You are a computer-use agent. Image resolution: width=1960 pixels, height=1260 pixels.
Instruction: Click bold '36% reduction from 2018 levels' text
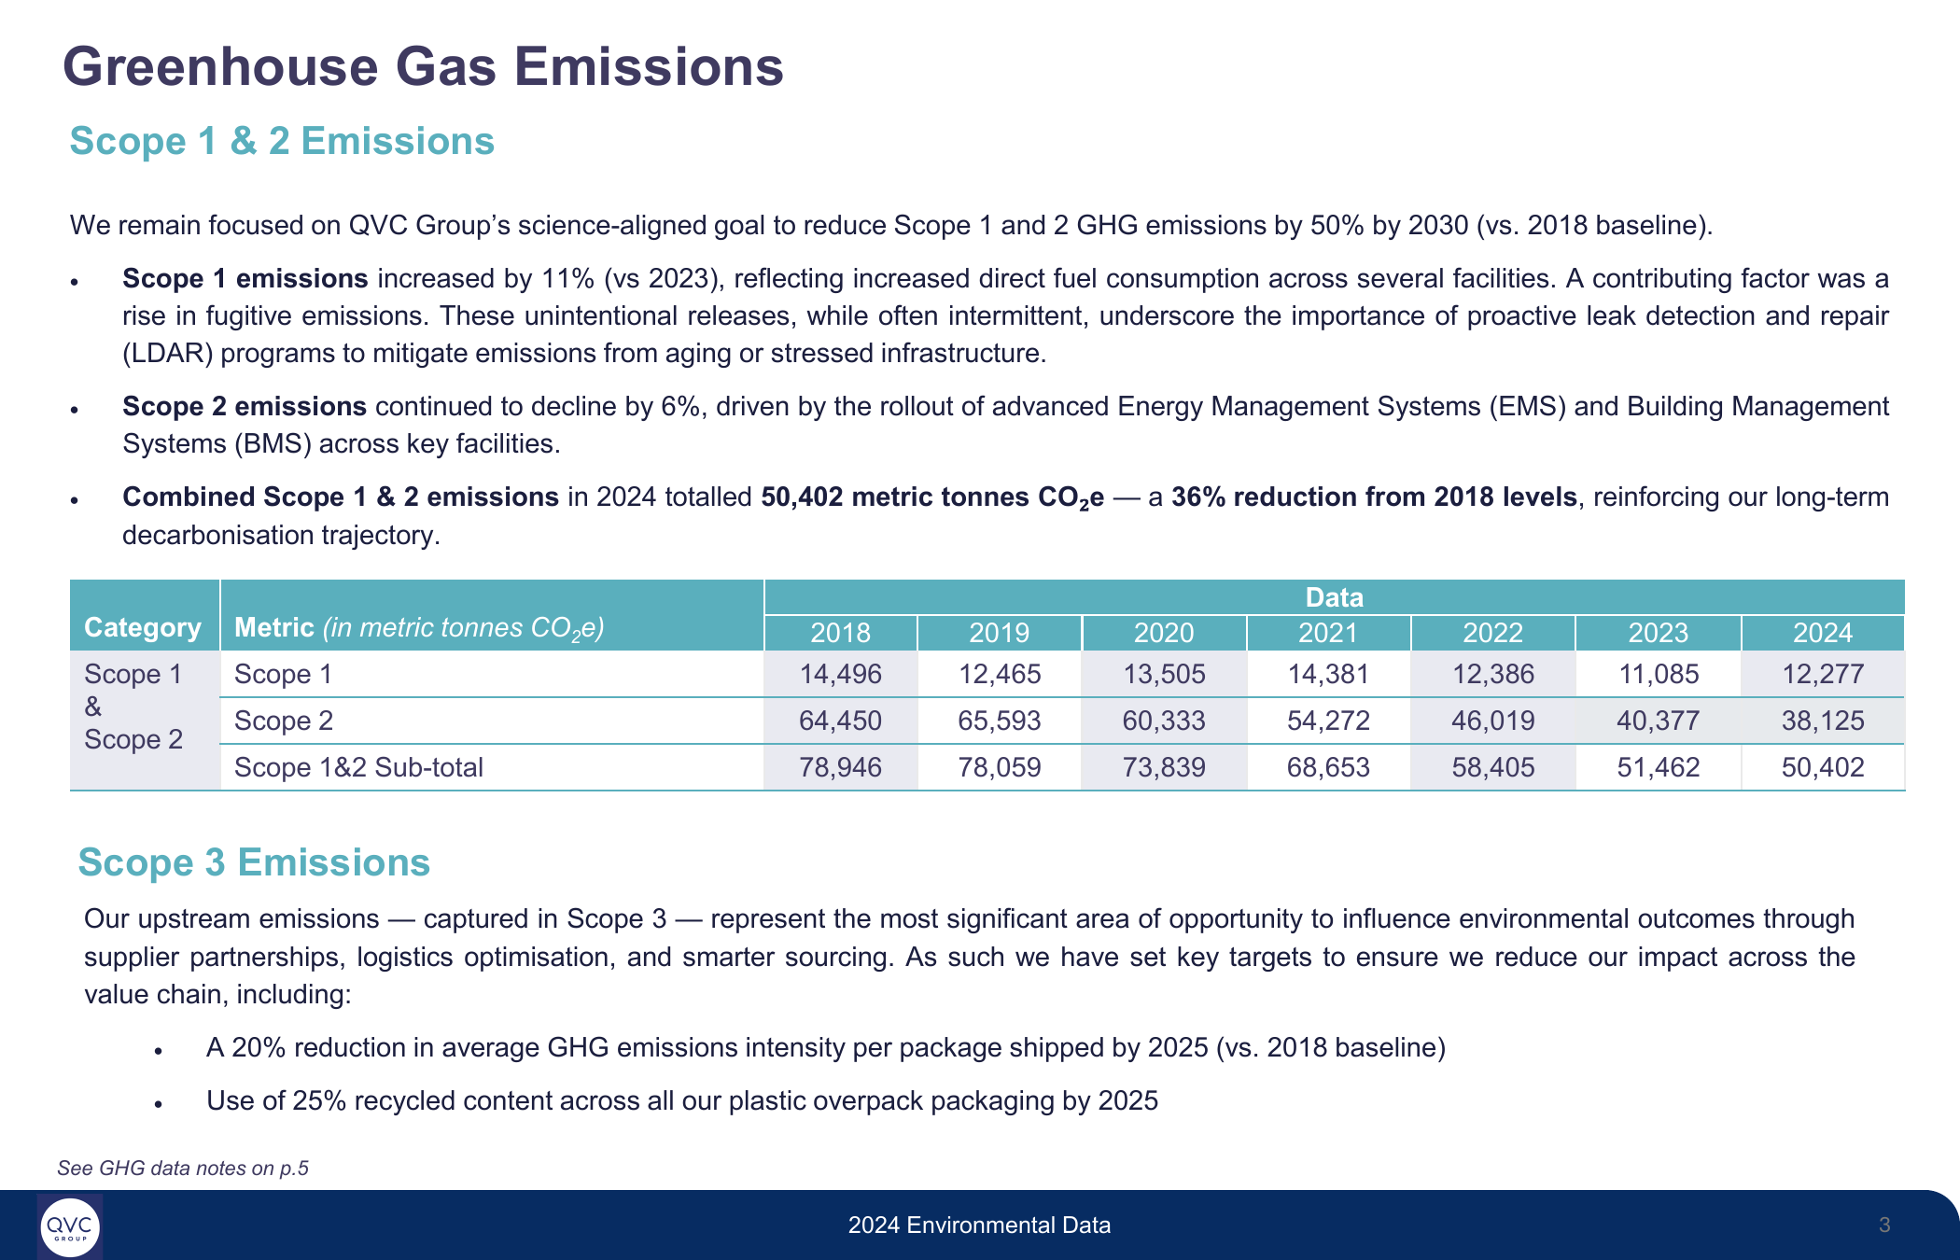click(1374, 497)
